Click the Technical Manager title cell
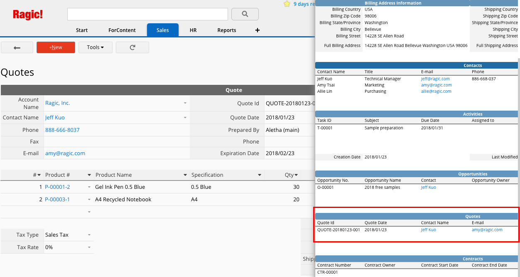The image size is (520, 277). (383, 79)
